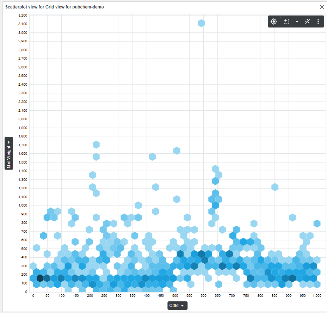Click the dark toolbar overlay in the chart corner
Image resolution: width=327 pixels, height=313 pixels.
pyautogui.click(x=296, y=22)
